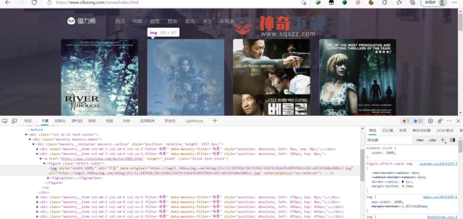Add a new DevTools tool tab with plus
Viewport: 463px width, 219px height.
coord(215,121)
